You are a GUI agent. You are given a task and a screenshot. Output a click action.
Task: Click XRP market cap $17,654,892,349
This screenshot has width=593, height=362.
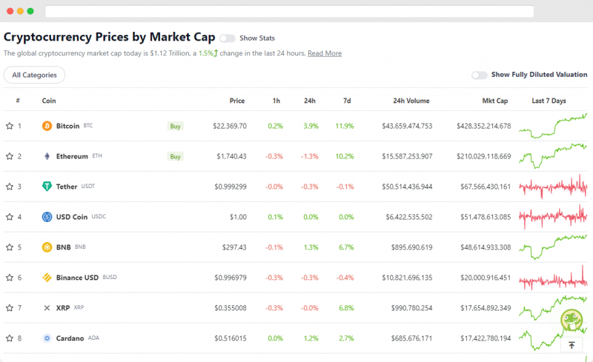click(486, 307)
